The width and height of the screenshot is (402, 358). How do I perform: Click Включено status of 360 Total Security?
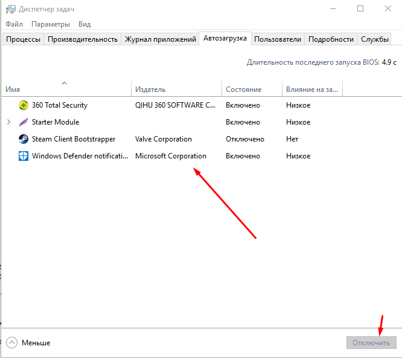coord(243,105)
